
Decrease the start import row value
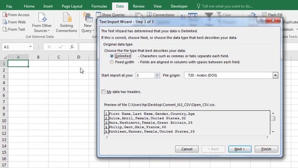pos(157,77)
